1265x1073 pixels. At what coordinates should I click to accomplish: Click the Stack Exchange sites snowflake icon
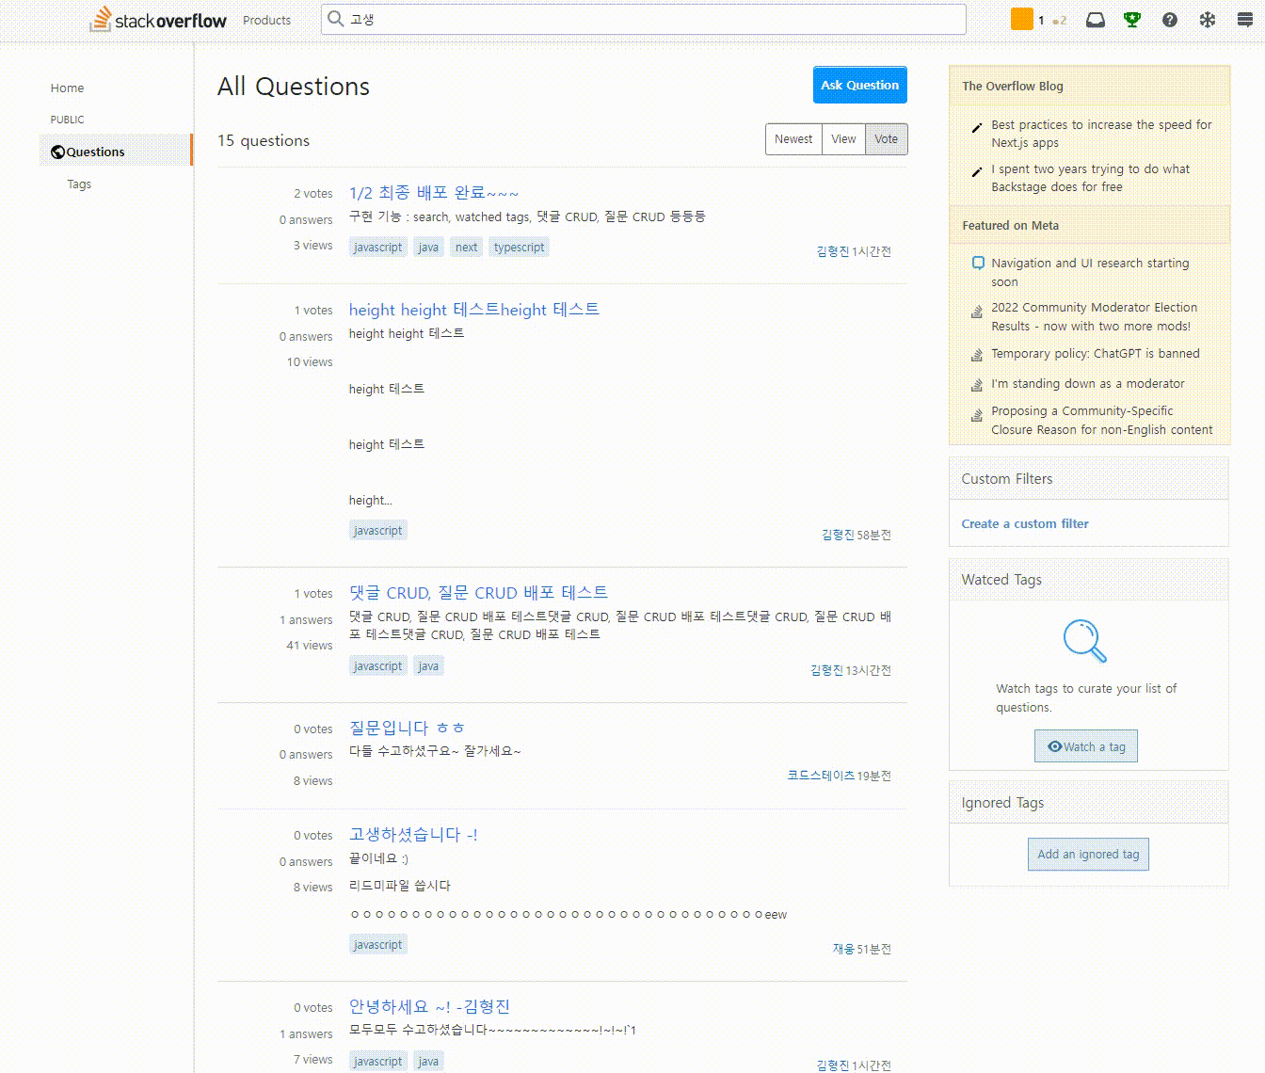click(x=1207, y=18)
